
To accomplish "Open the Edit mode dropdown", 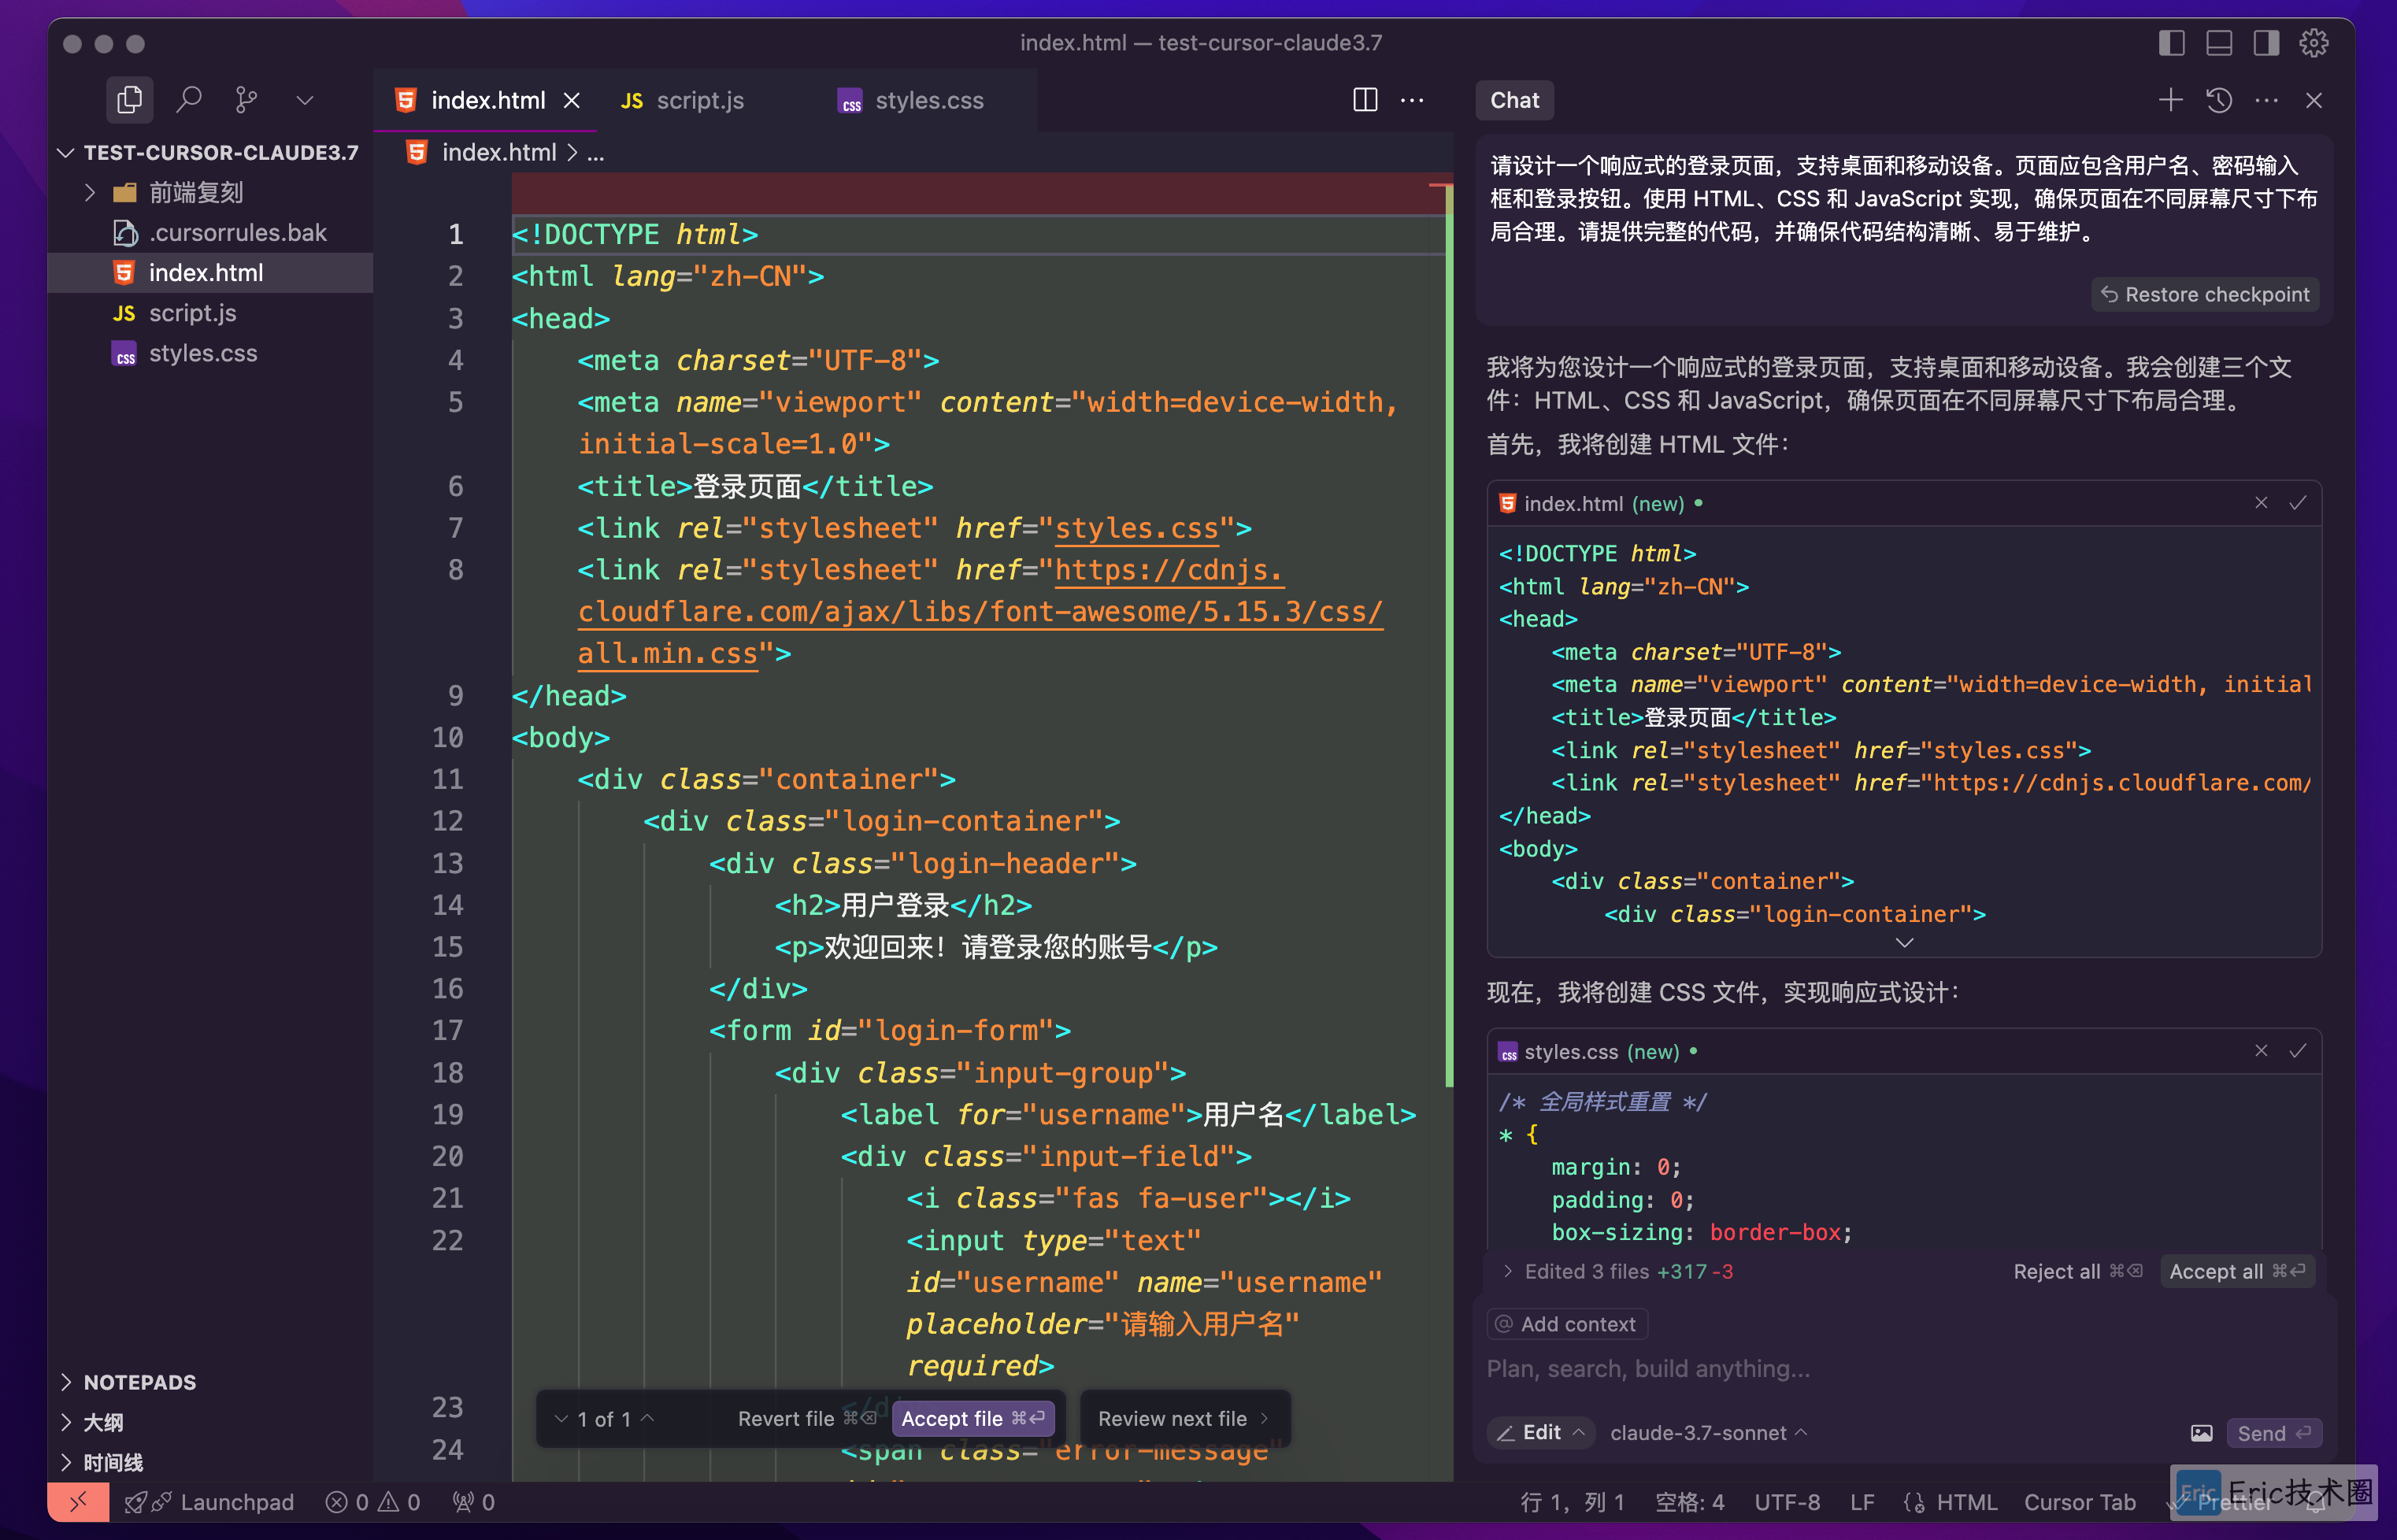I will [1541, 1433].
